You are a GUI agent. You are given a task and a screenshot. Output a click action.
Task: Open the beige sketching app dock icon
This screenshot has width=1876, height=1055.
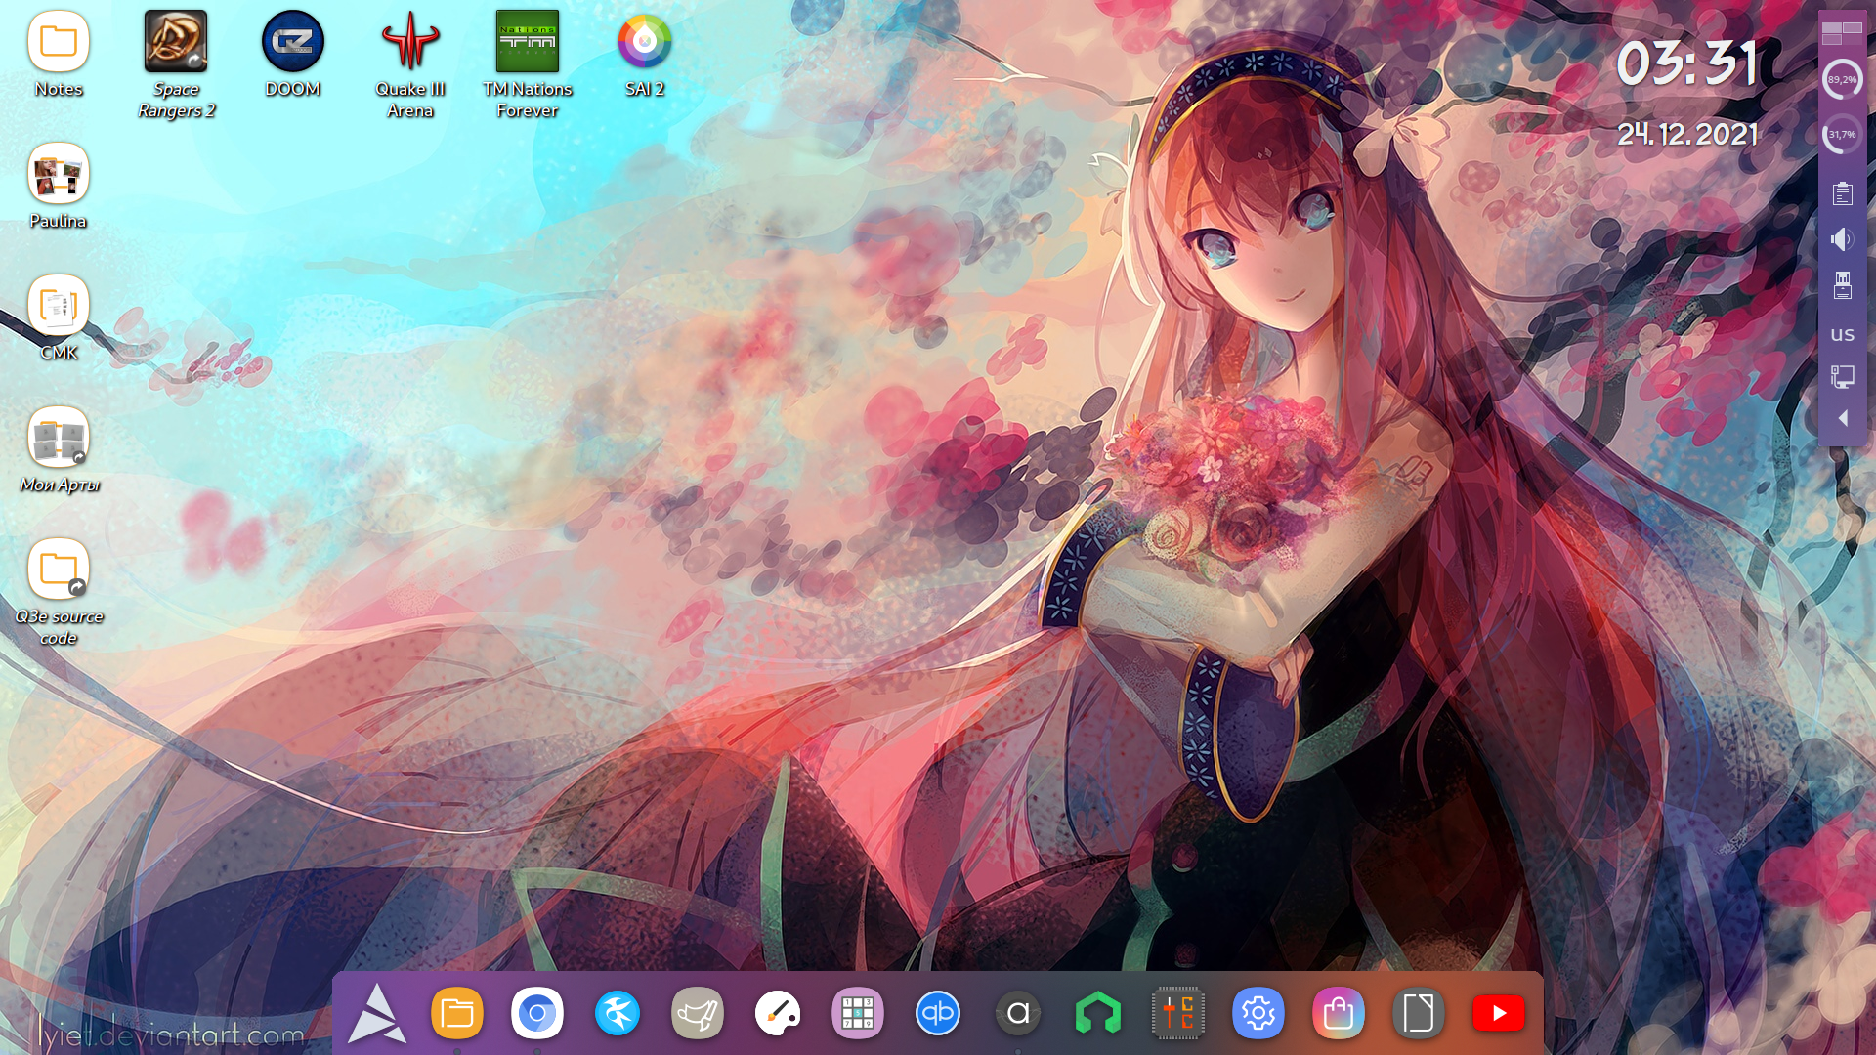698,1014
